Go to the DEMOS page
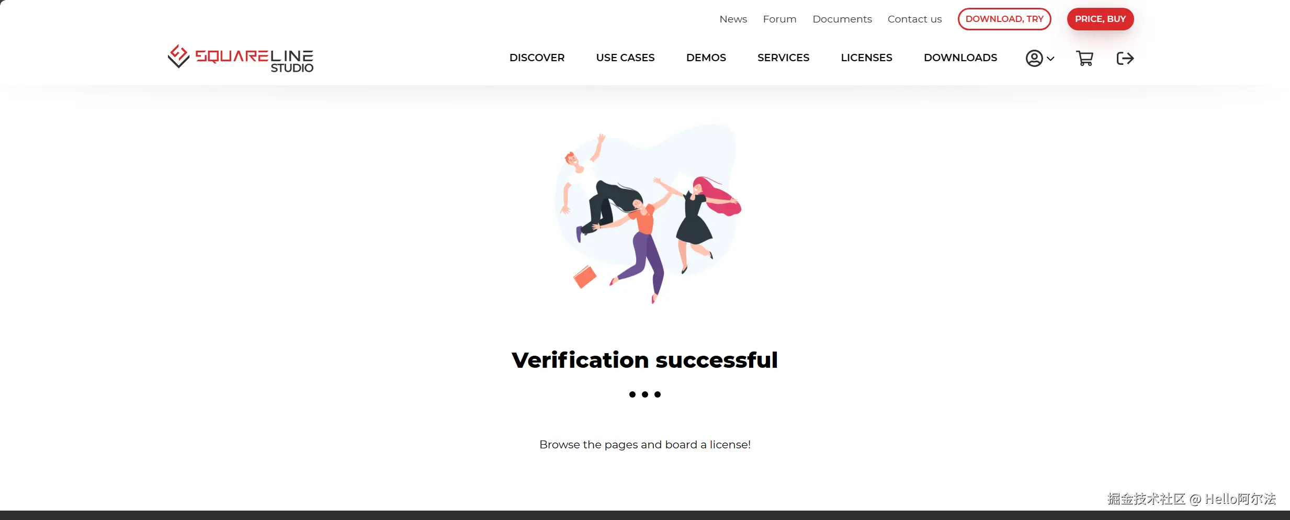The height and width of the screenshot is (520, 1290). (x=706, y=58)
